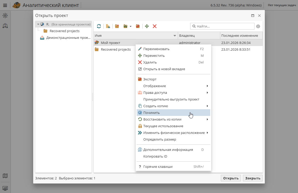
Task: Open the dropdown arrow beside import folder icon
Action: click(x=130, y=26)
